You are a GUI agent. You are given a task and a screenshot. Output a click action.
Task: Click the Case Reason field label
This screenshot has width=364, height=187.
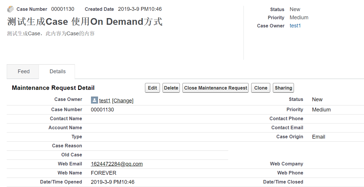click(67, 146)
